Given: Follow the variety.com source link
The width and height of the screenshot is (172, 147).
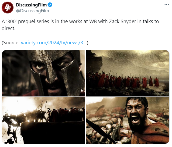Looking at the screenshot, I should 54,43.
